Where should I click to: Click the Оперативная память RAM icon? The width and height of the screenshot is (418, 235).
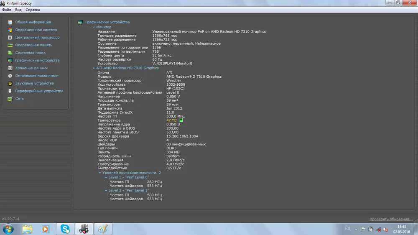click(x=10, y=45)
